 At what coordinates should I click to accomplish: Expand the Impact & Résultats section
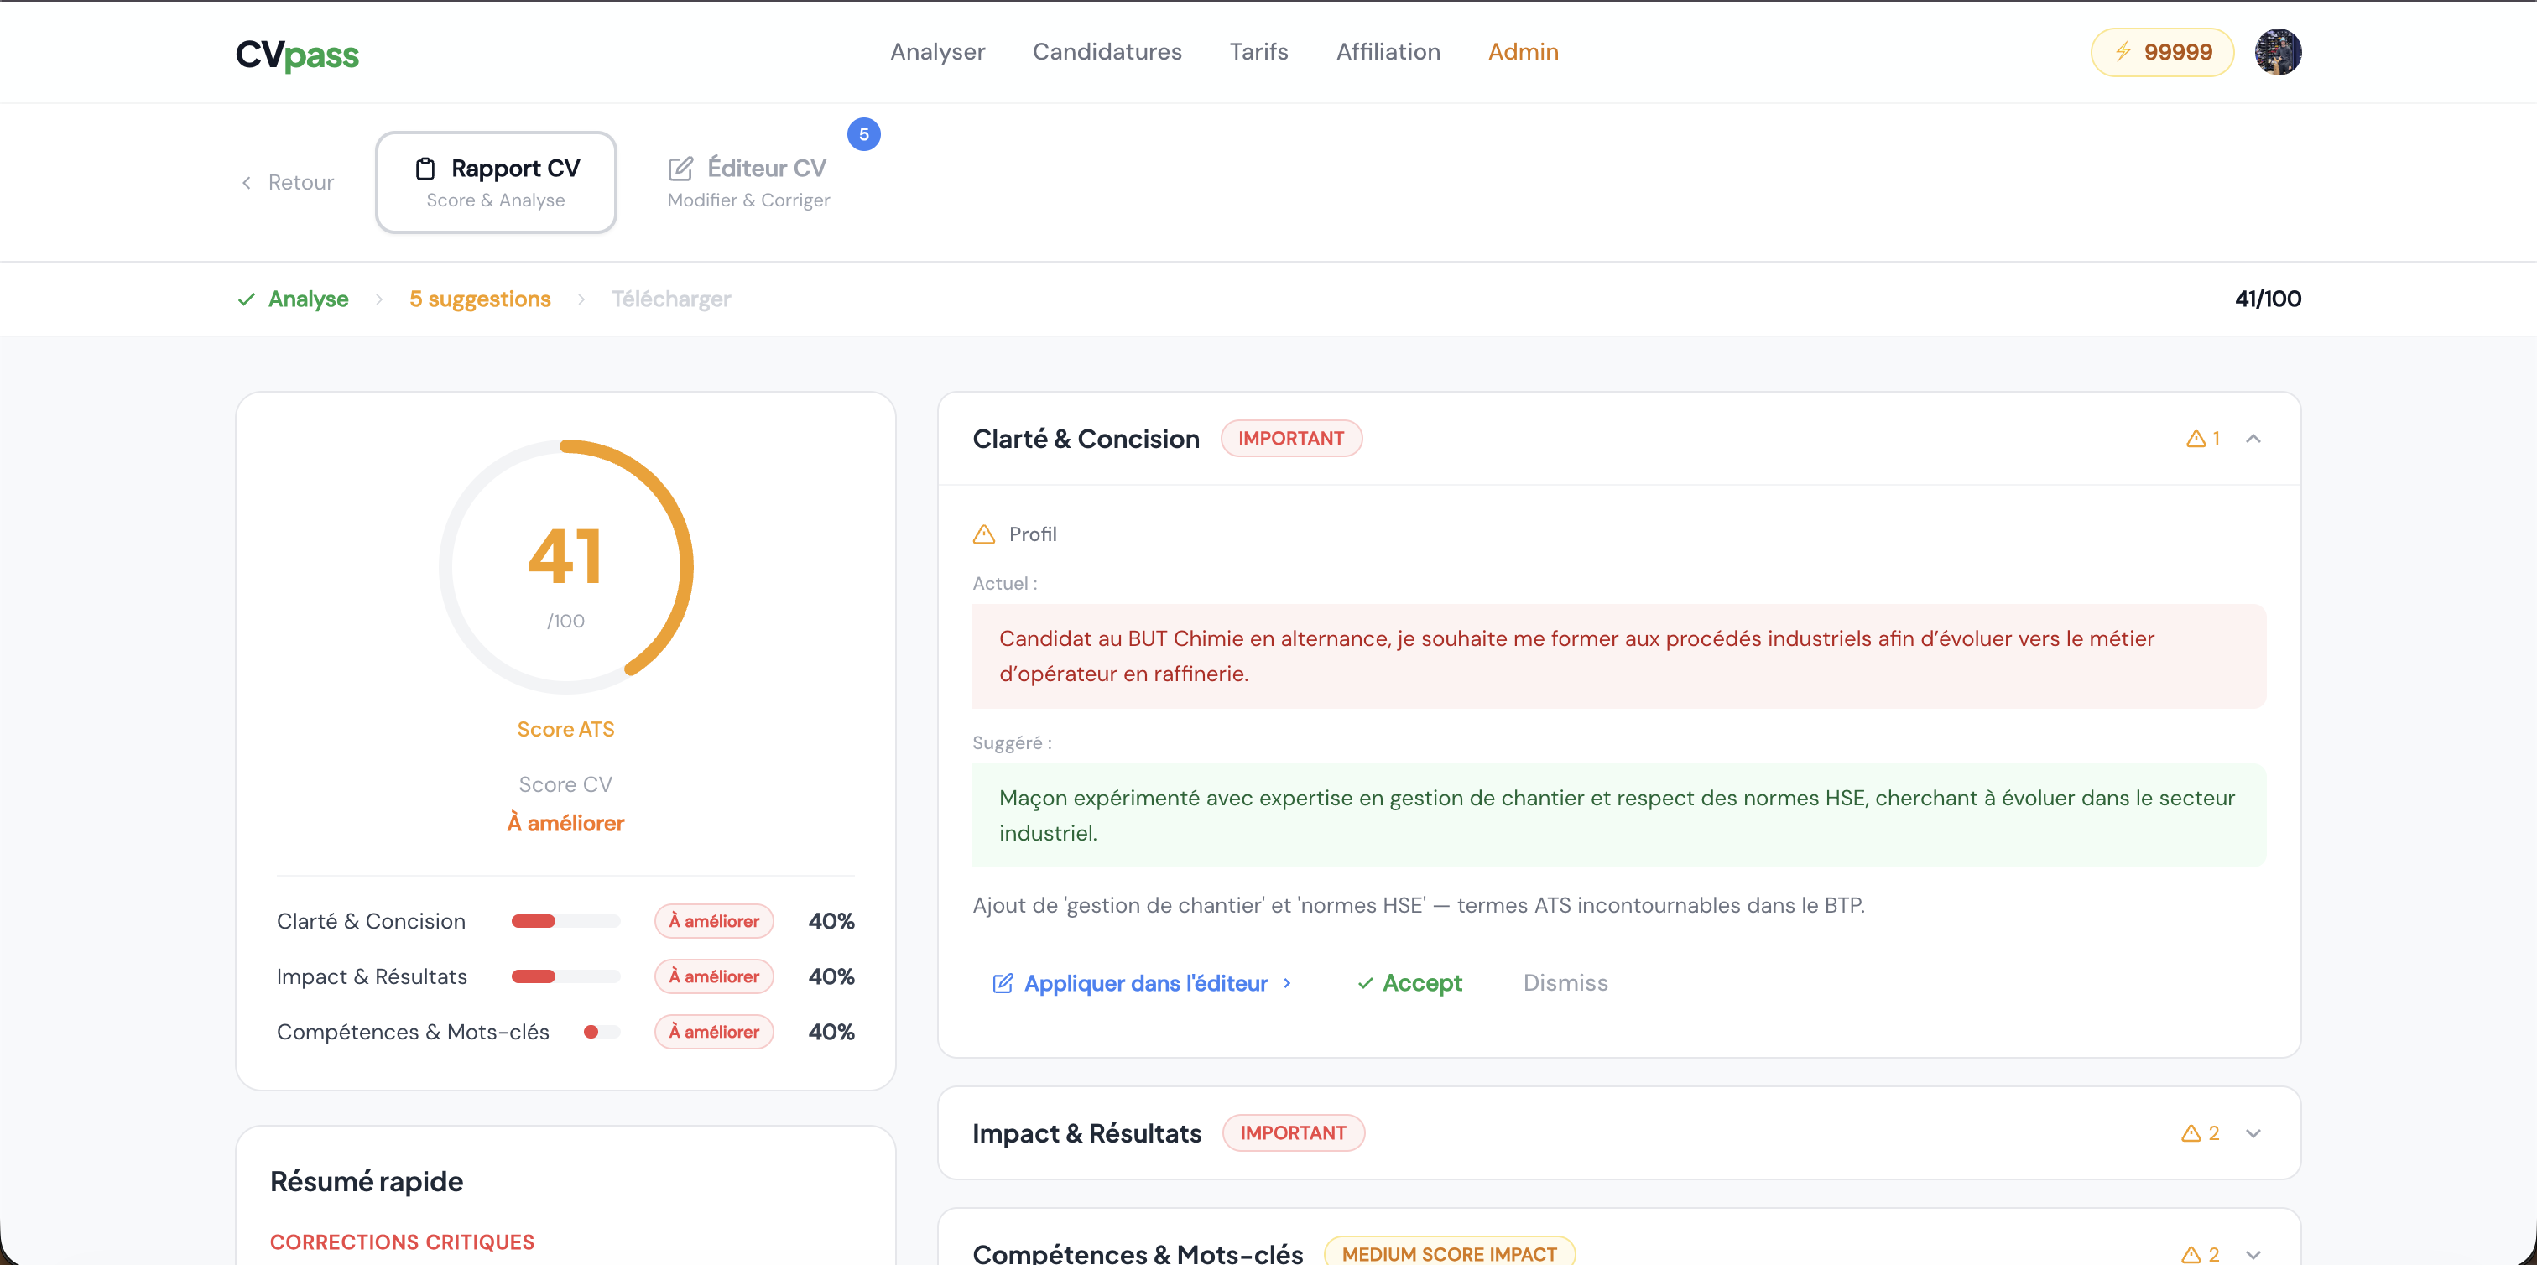2253,1133
